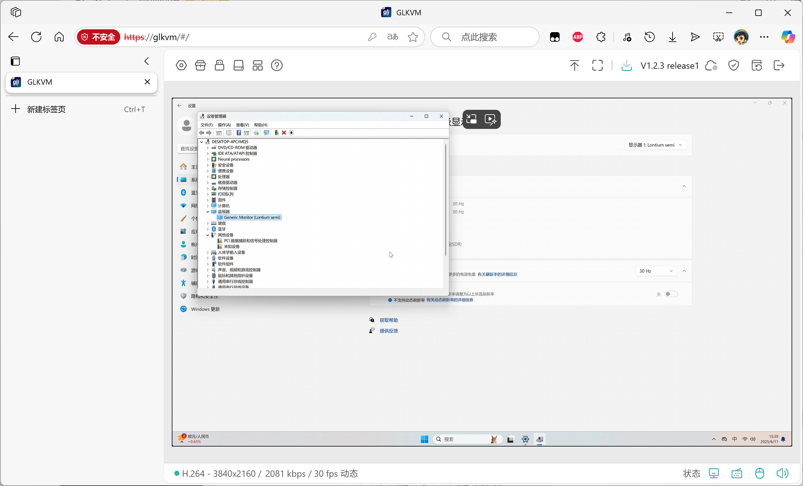Open the 查看(V) menu
Image resolution: width=803 pixels, height=486 pixels.
242,125
